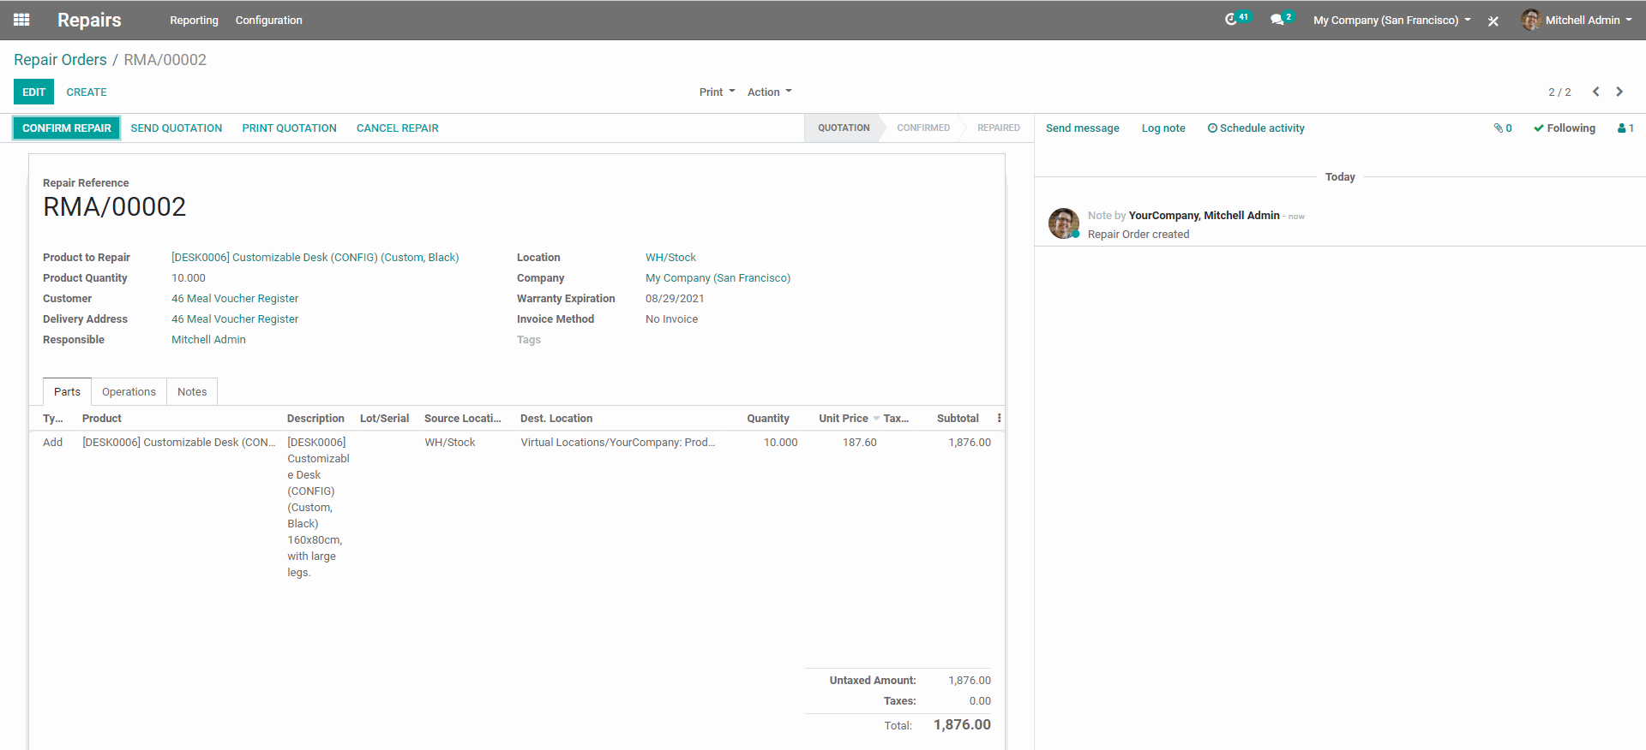Viewport: 1646px width, 750px height.
Task: Expand the Print dropdown
Action: [x=717, y=92]
